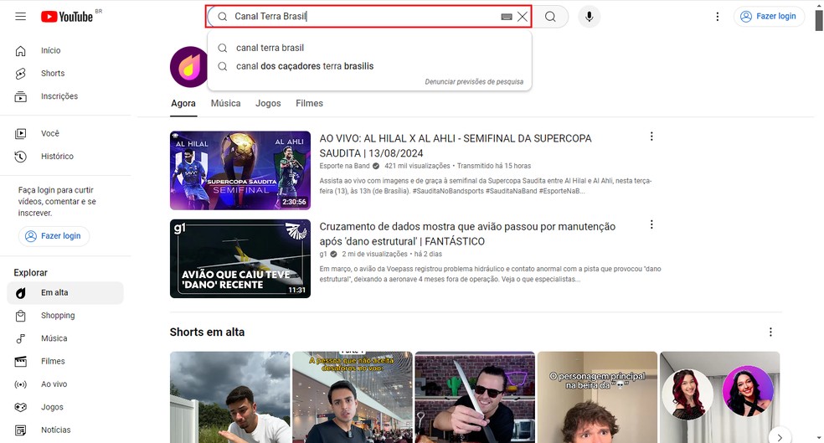Open Filmes in sidebar Explorar

(x=65, y=361)
